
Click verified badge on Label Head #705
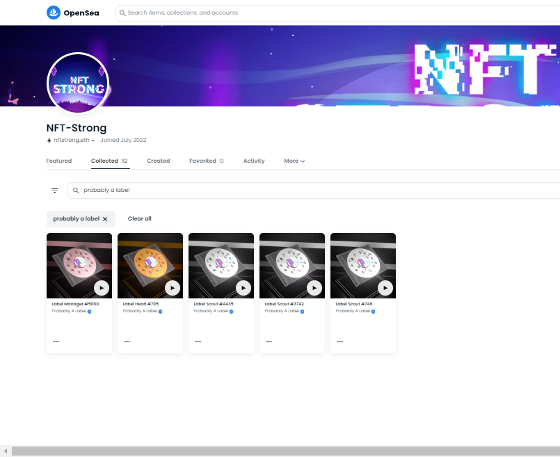pyautogui.click(x=161, y=312)
